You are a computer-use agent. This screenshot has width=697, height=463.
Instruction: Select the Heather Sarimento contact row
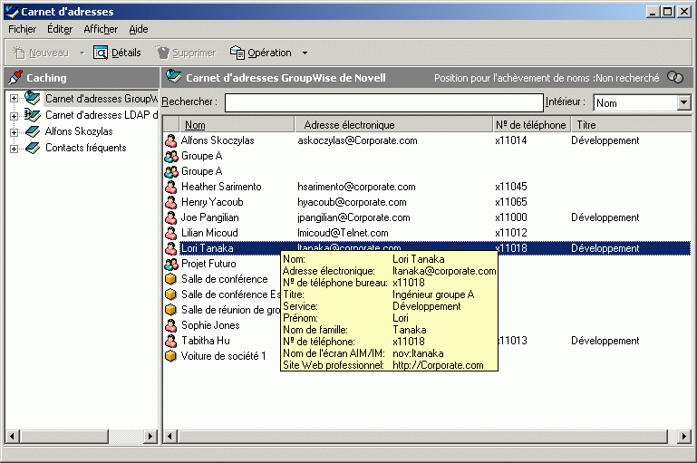(x=427, y=187)
